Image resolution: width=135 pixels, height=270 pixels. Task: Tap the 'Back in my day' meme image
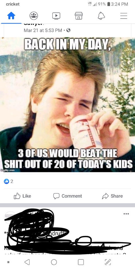[67, 105]
